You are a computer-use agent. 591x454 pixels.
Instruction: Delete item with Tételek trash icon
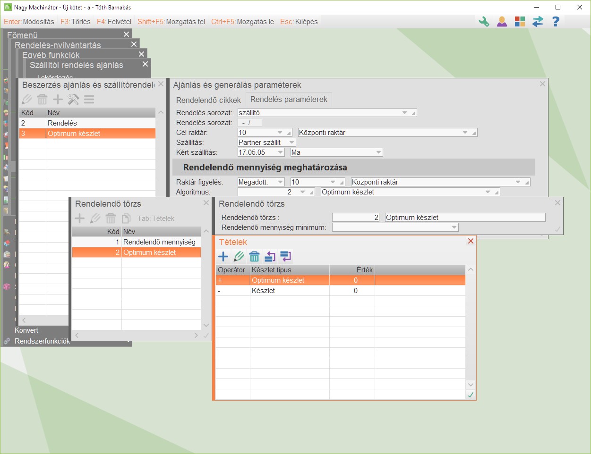[254, 257]
